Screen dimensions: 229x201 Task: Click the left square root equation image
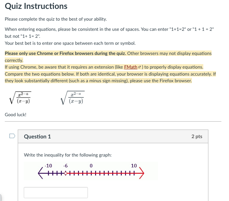pyautogui.click(x=20, y=97)
